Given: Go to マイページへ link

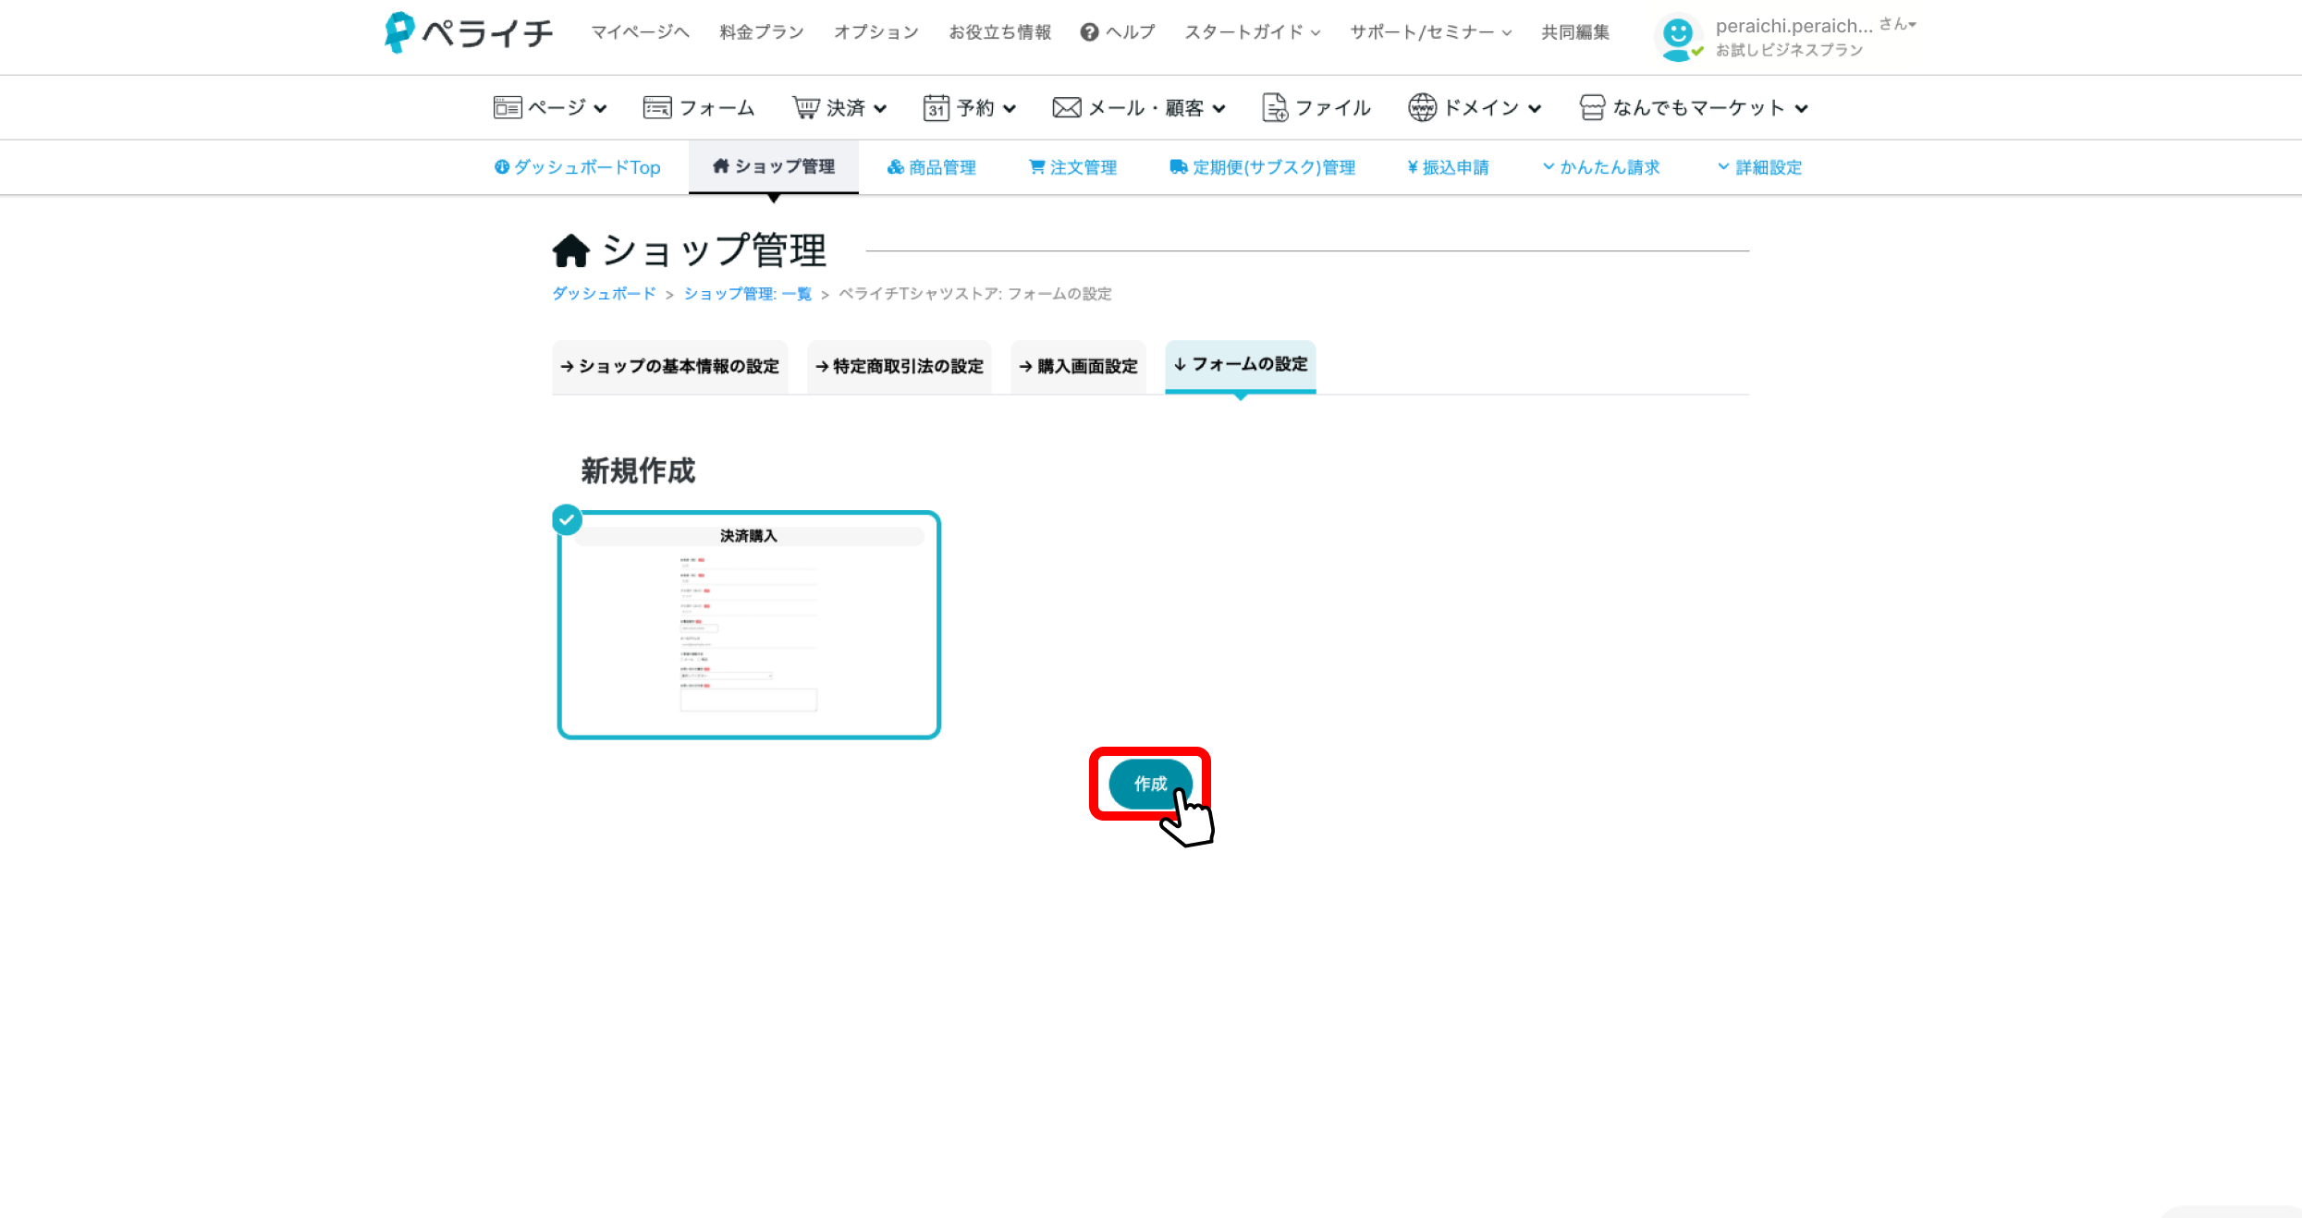Looking at the screenshot, I should (x=641, y=32).
